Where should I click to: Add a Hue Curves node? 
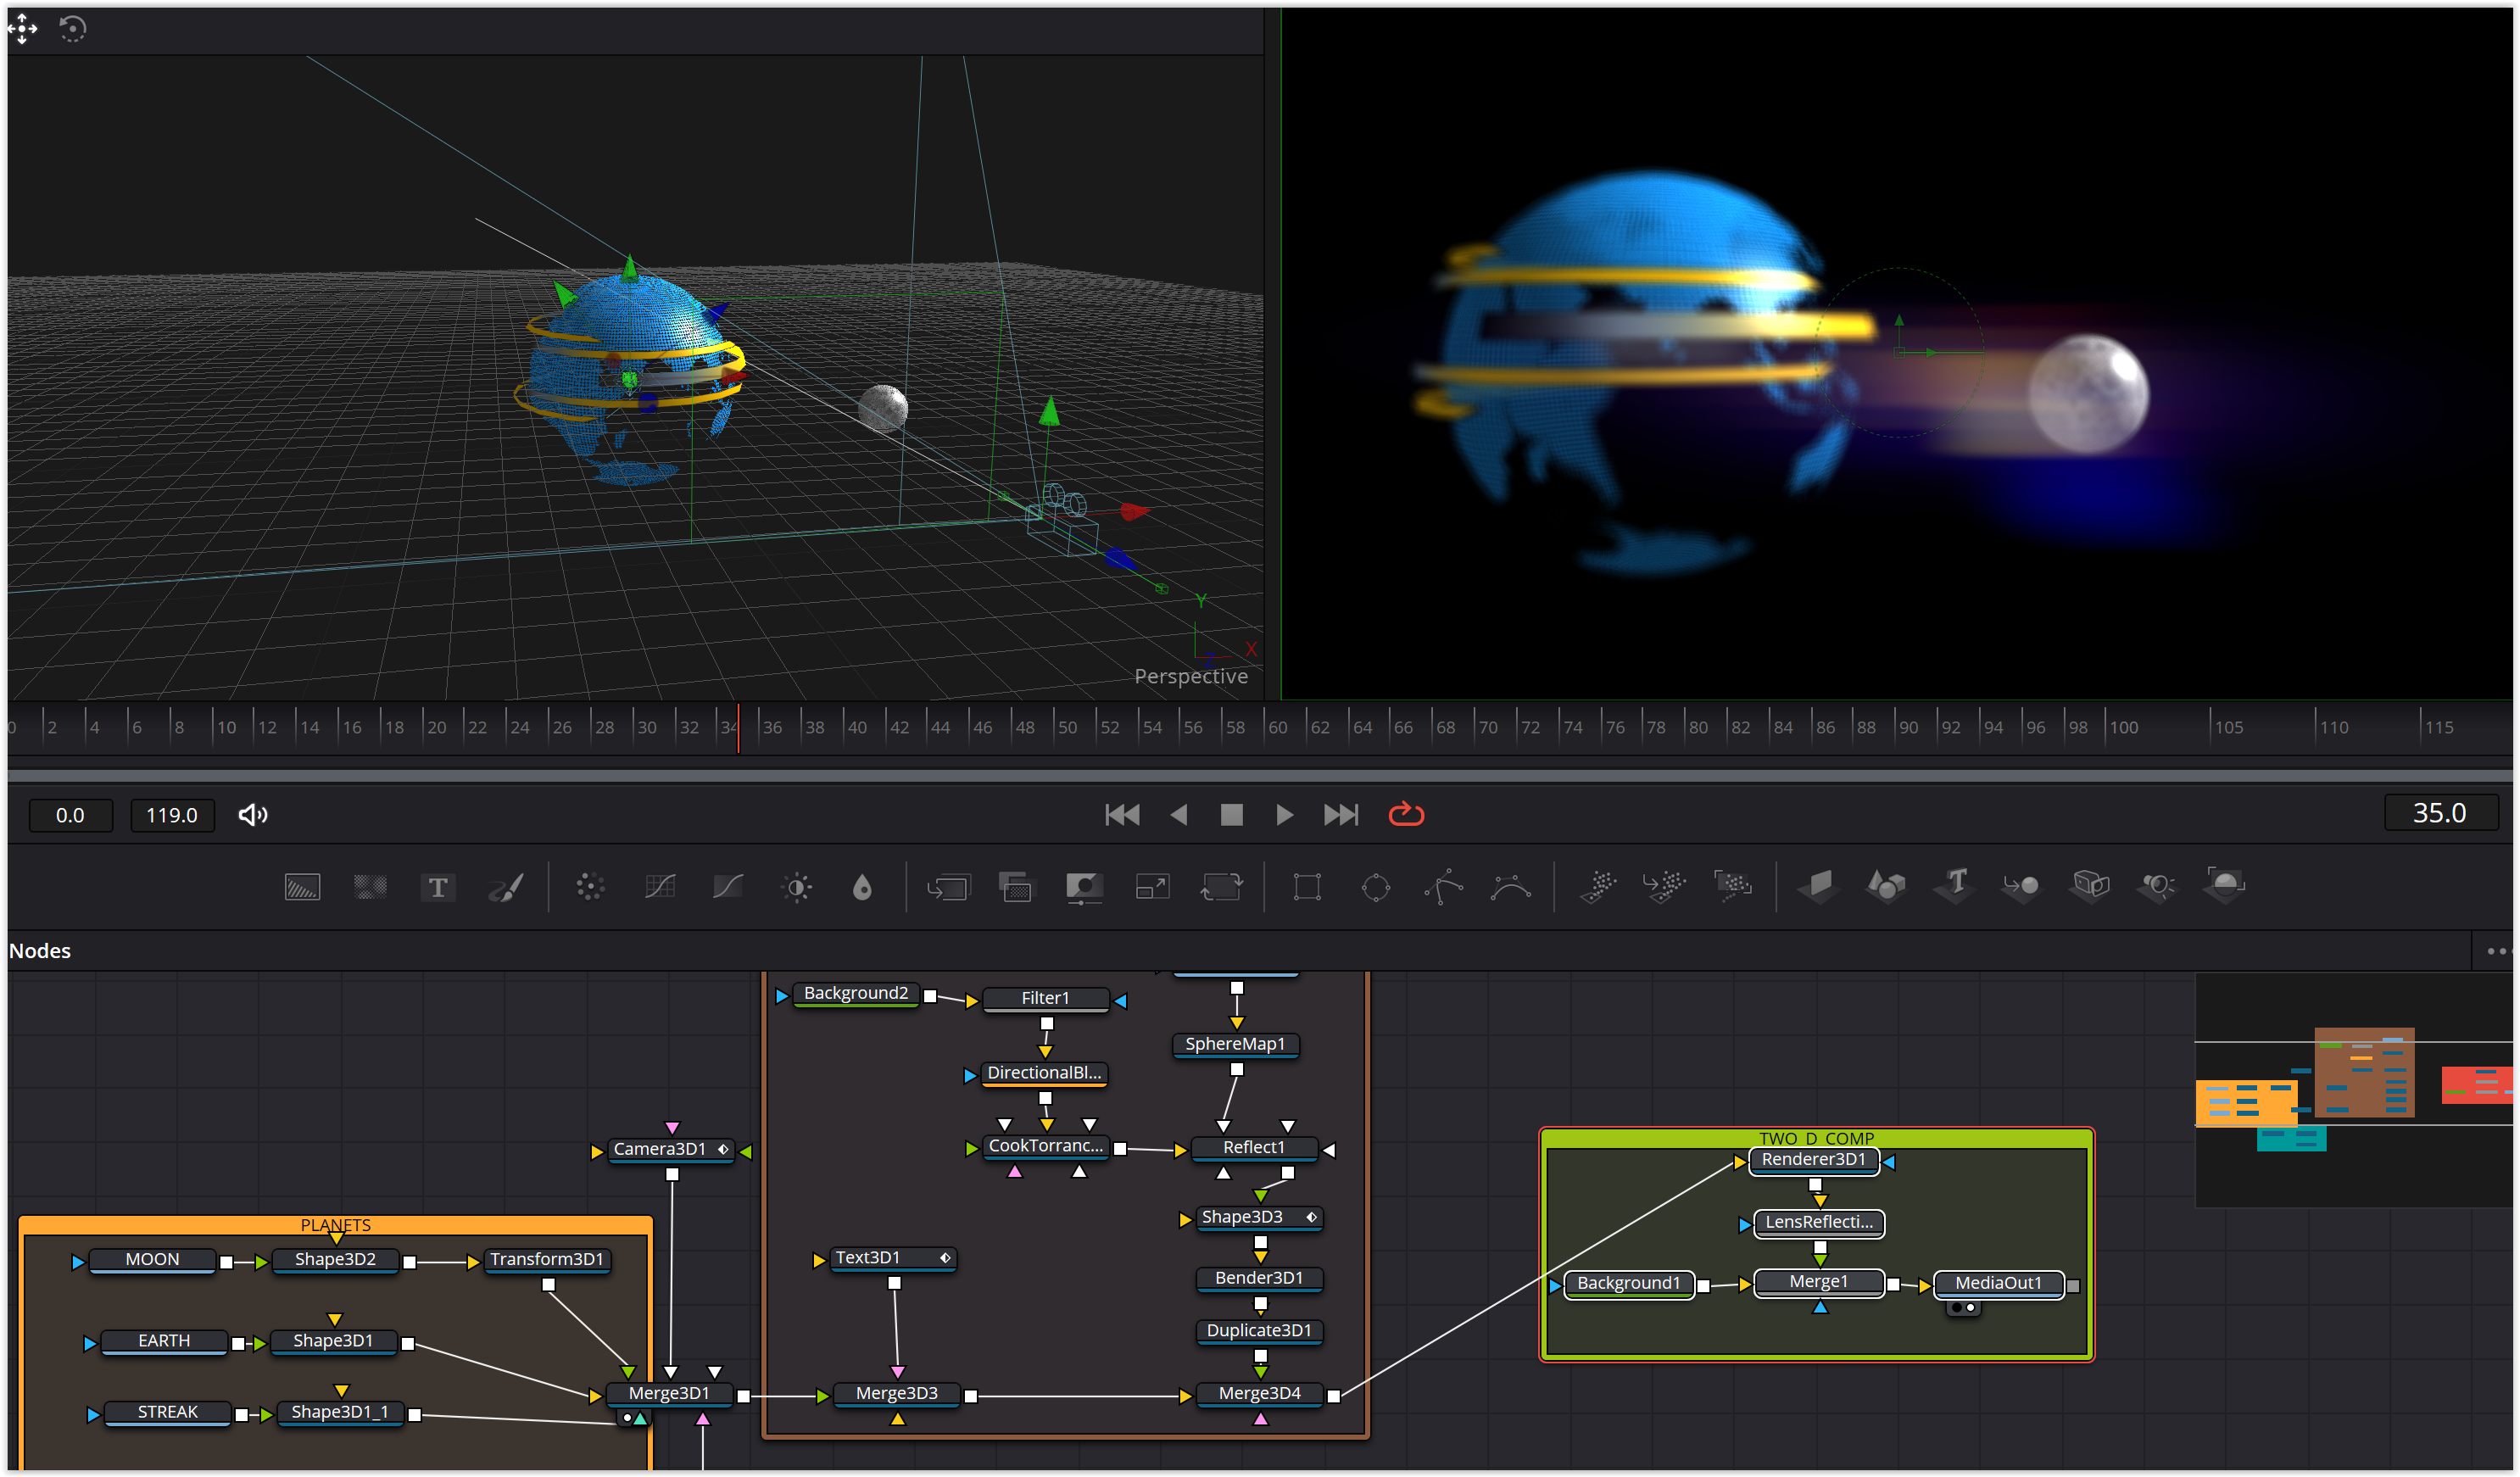click(728, 887)
